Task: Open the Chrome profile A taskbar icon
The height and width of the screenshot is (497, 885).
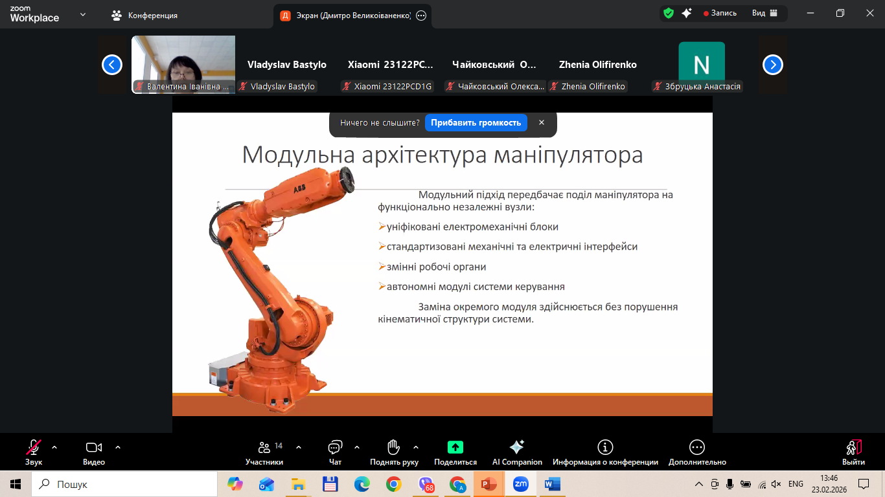Action: point(457,484)
